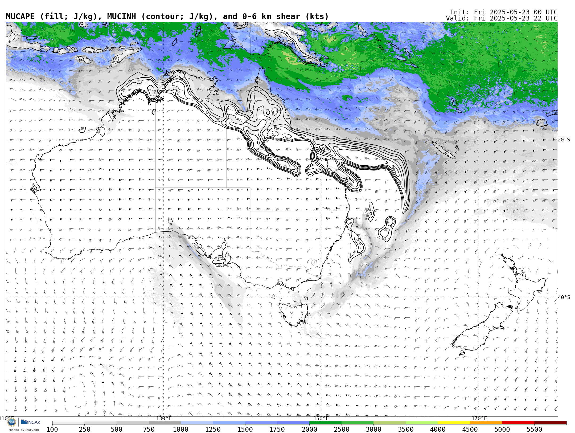Pick the lightest gray 100–250 colorbar swatch
This screenshot has width=575, height=433.
(x=68, y=423)
